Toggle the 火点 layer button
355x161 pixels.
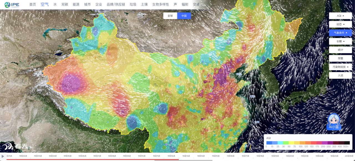pyautogui.click(x=340, y=75)
